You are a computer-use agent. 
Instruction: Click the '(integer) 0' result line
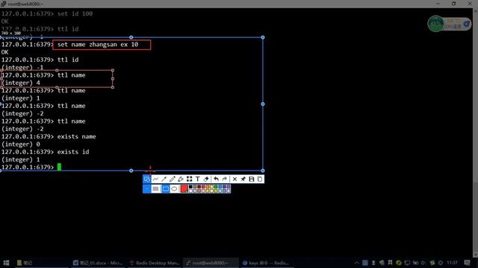point(21,144)
